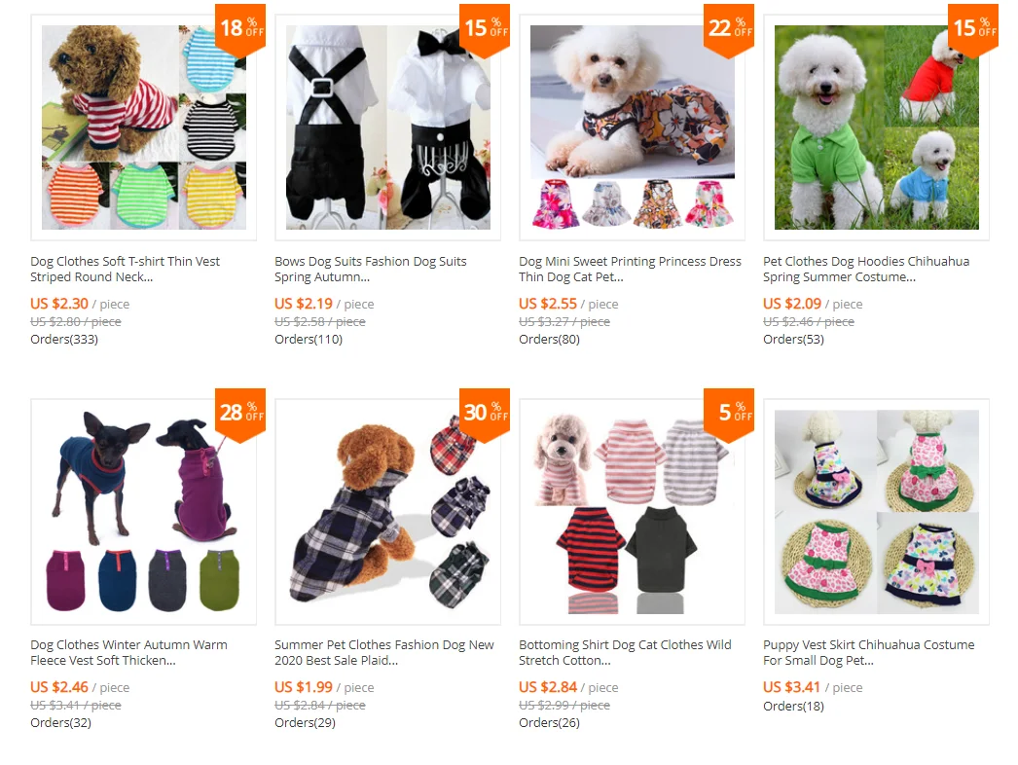Screen dimensions: 1018x765
Task: Click the 18% OFF discount badge
Action: [x=240, y=30]
